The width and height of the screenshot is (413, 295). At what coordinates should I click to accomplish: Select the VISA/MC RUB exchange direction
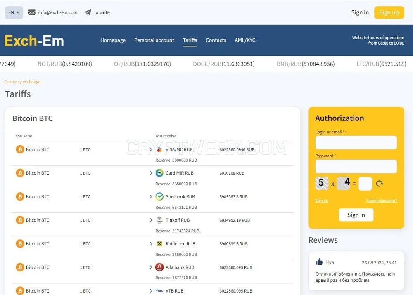[x=179, y=149]
